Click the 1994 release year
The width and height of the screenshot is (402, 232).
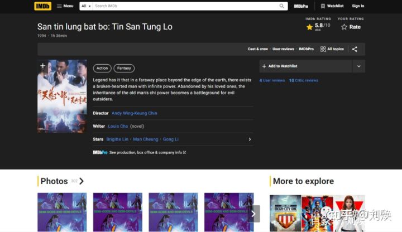(x=41, y=36)
